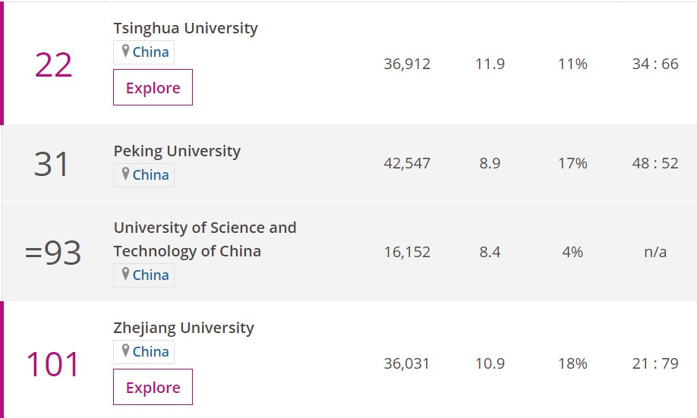Click the rank number 22

(x=53, y=65)
